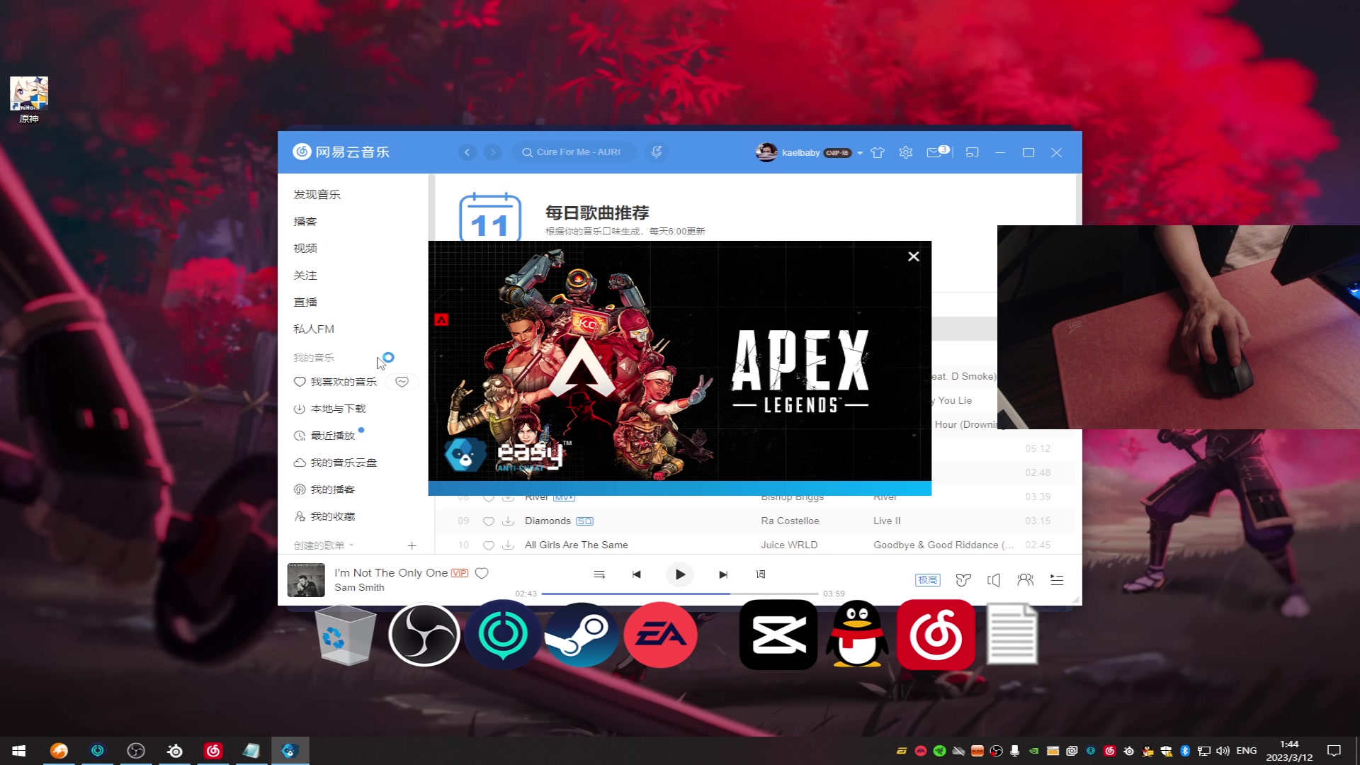Screen dimensions: 1360x765
Task: Go forward with the navigation arrow
Action: tap(493, 152)
